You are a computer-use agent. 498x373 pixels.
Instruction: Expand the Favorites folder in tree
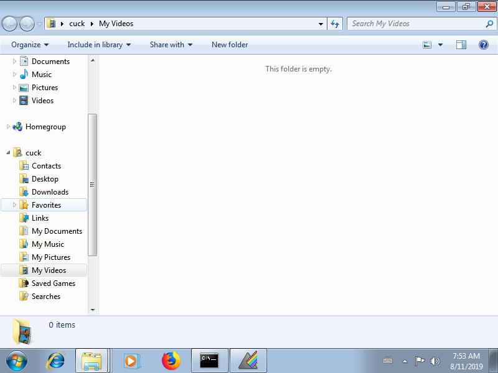[x=14, y=205]
